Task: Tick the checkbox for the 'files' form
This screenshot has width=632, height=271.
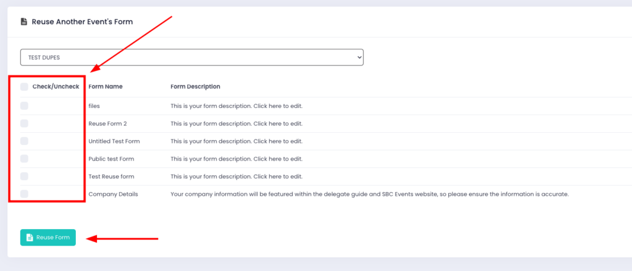Action: pyautogui.click(x=24, y=106)
